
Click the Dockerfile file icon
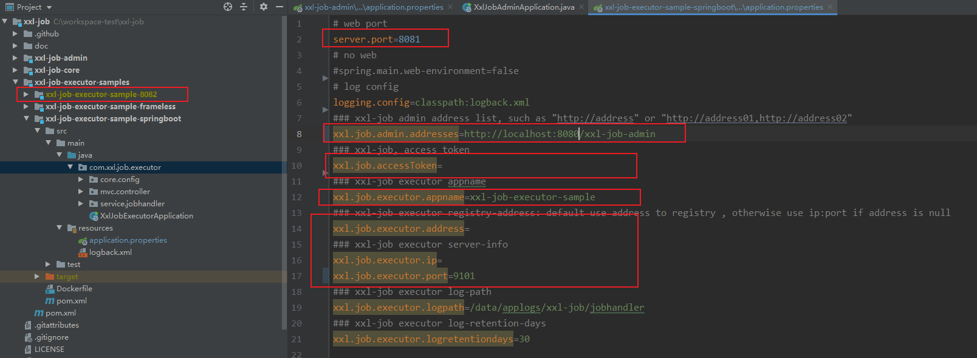point(50,289)
